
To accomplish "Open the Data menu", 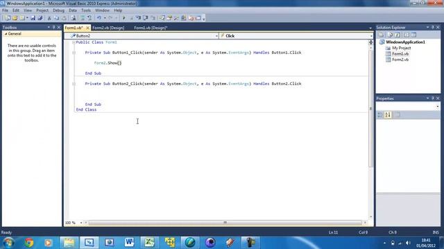I will pyautogui.click(x=72, y=10).
